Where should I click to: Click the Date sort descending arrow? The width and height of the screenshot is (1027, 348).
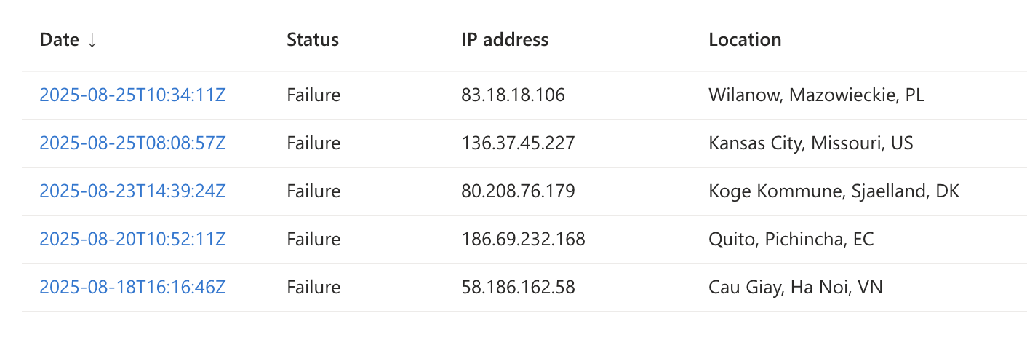coord(92,40)
